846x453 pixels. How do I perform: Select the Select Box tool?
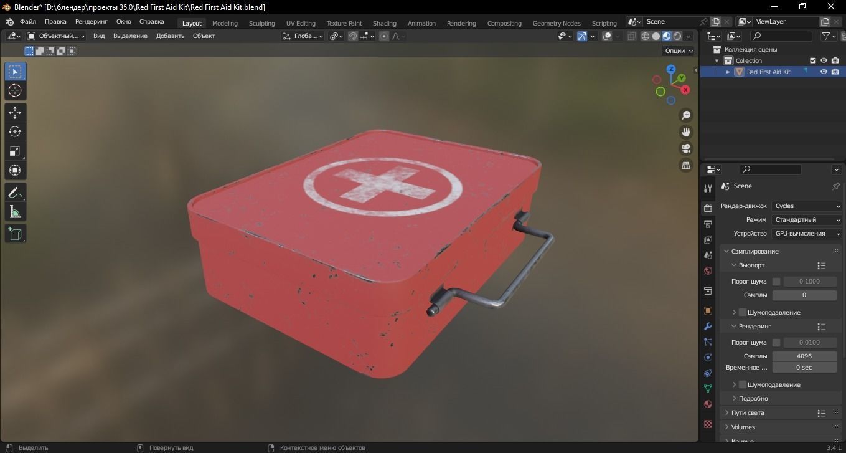[x=16, y=72]
